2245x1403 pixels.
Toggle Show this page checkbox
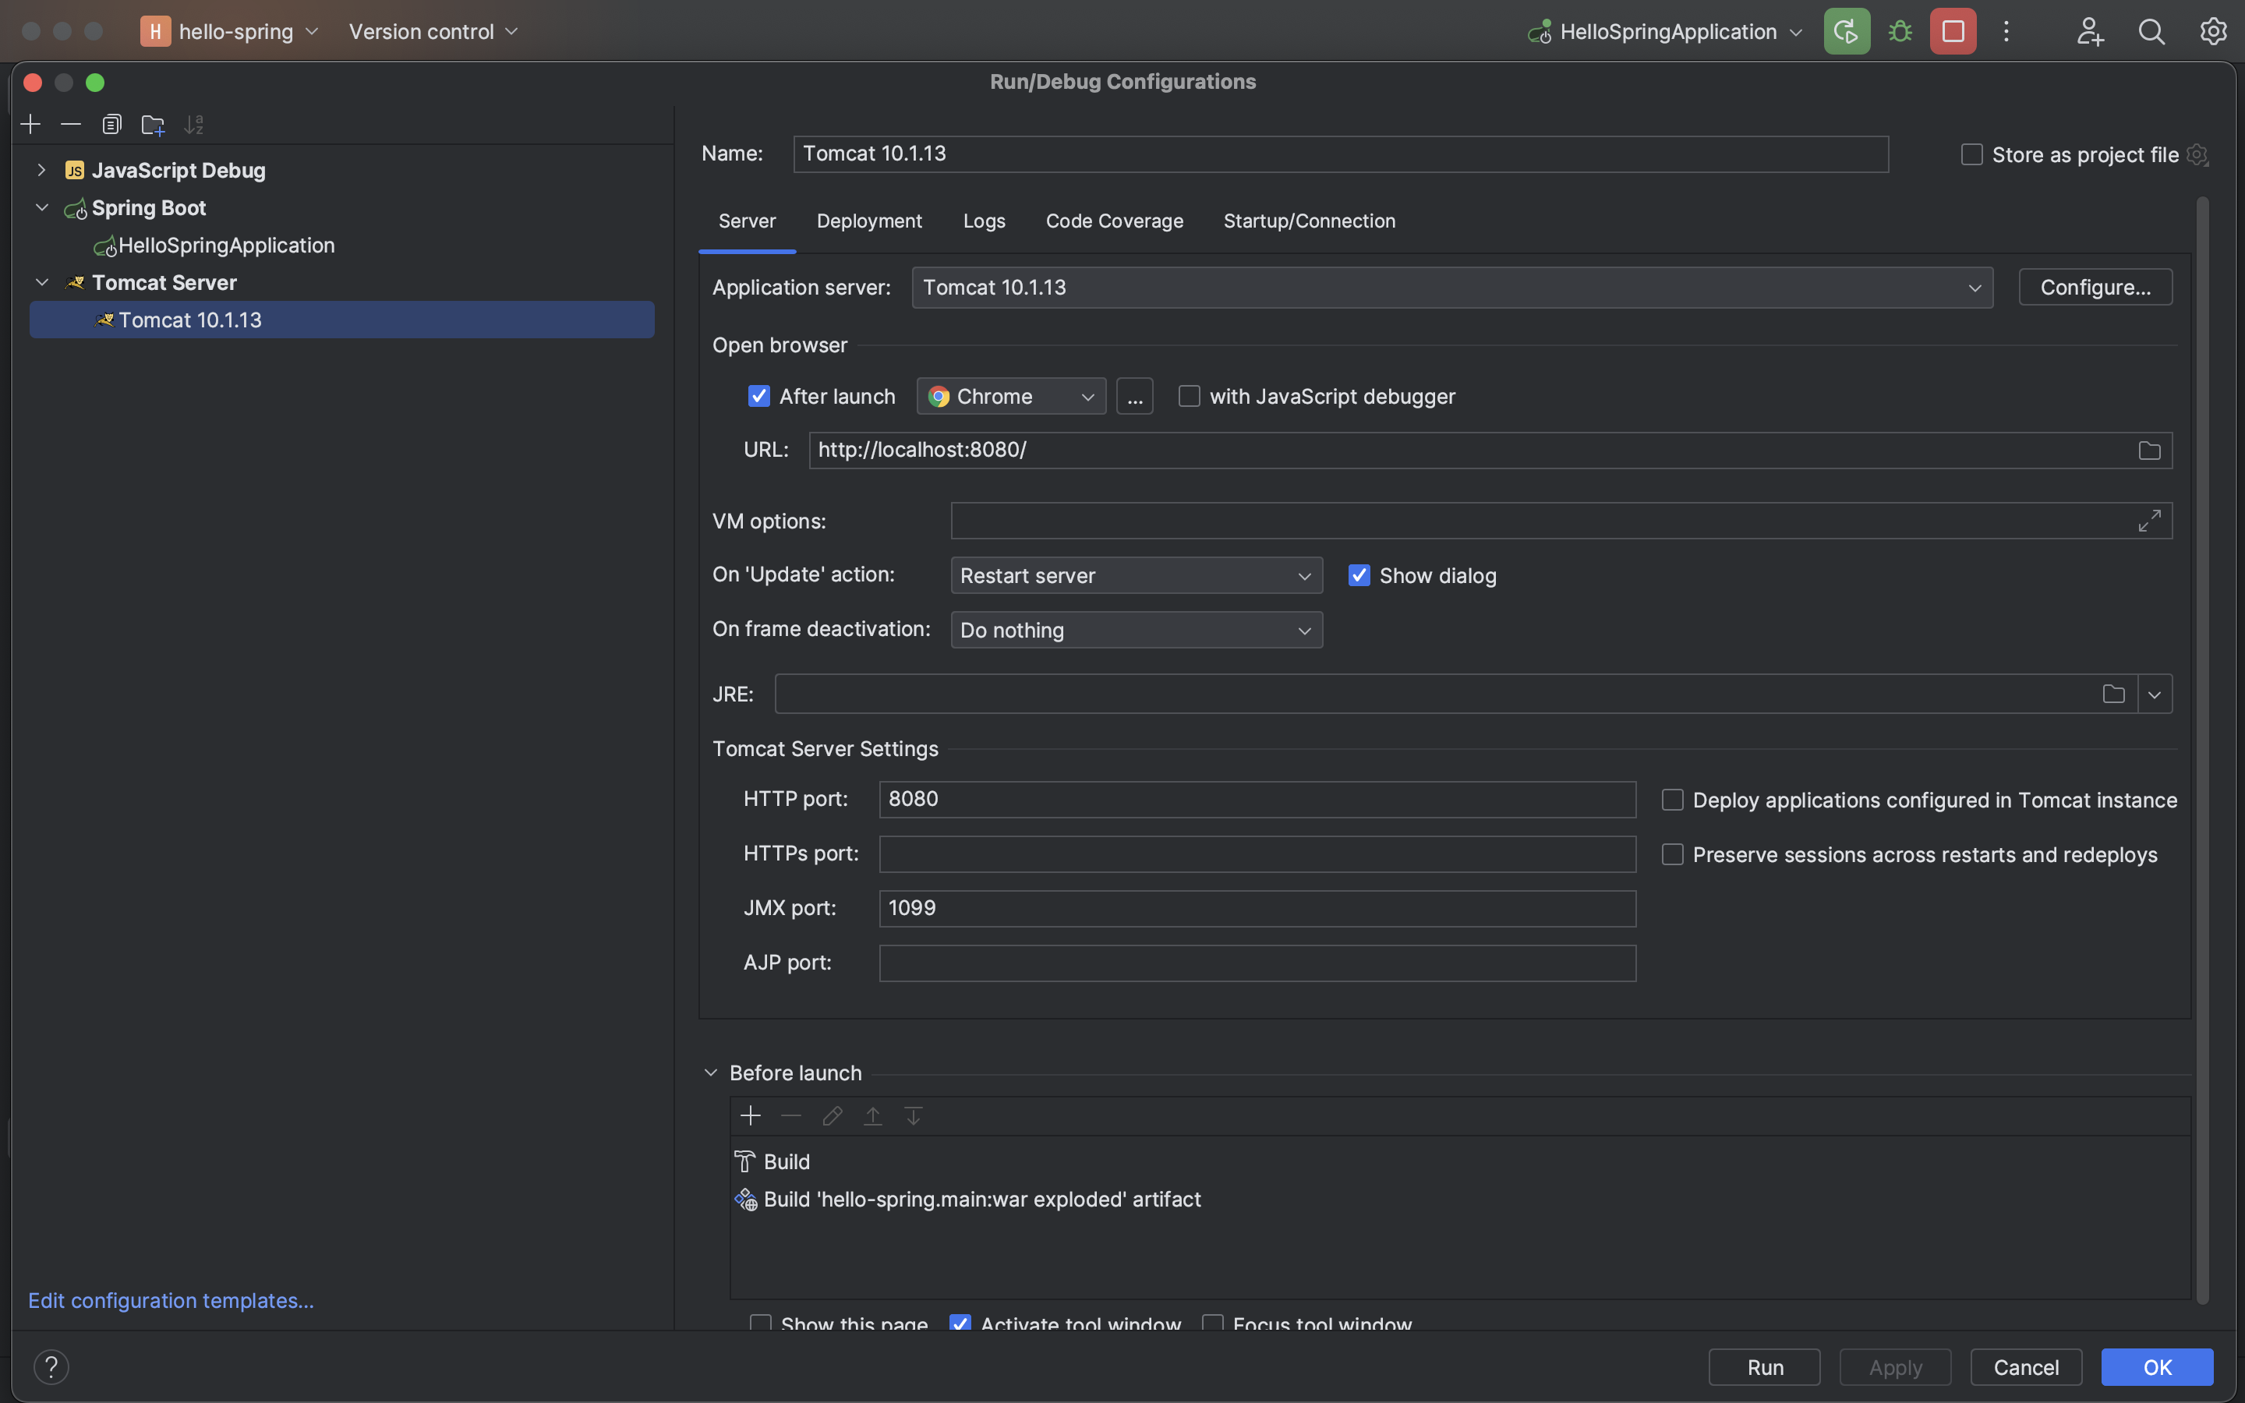pyautogui.click(x=761, y=1322)
